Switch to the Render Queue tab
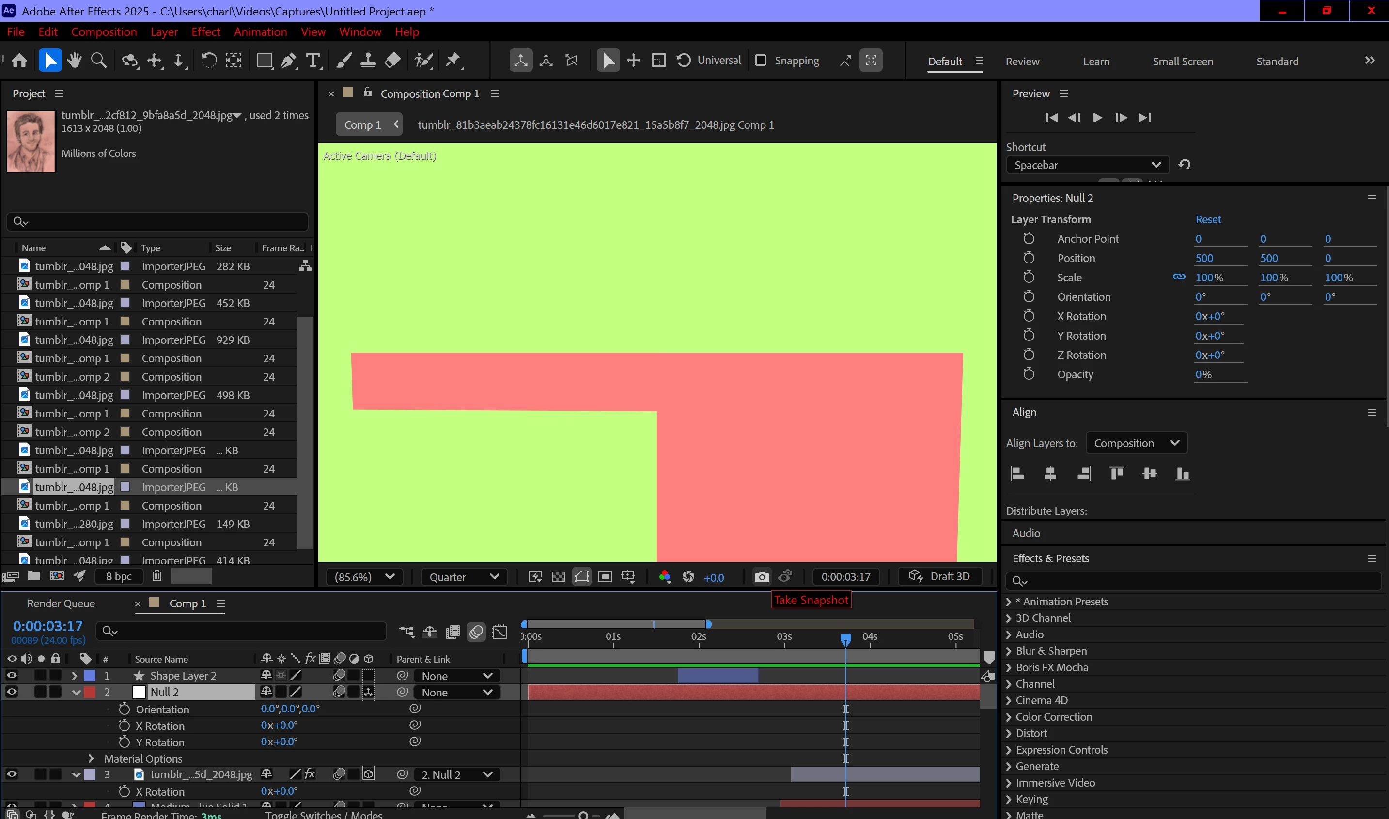Image resolution: width=1389 pixels, height=819 pixels. coord(61,603)
